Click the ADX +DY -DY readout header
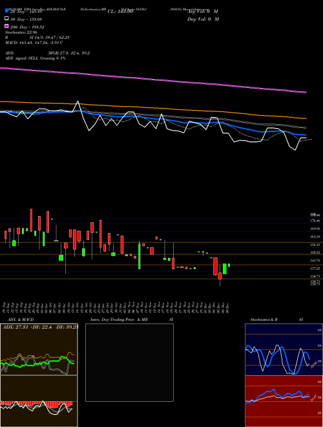 [40, 327]
